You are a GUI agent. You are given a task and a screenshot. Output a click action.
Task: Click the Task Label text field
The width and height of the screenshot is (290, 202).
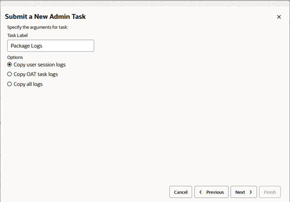click(x=51, y=46)
